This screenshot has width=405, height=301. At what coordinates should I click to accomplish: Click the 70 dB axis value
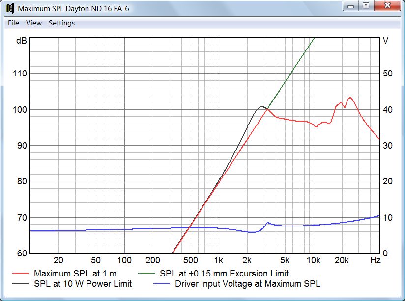22,218
